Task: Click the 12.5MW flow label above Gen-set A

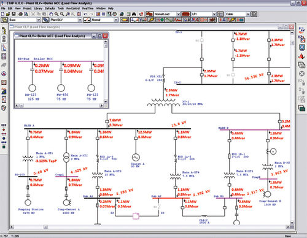Action: tap(145, 132)
